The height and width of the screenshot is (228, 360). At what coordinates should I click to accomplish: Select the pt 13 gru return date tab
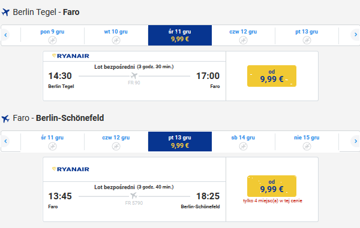[x=180, y=141]
